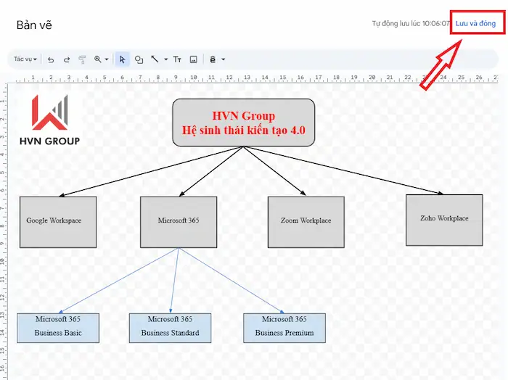Click the Vietnamese input tools icon

pos(213,59)
